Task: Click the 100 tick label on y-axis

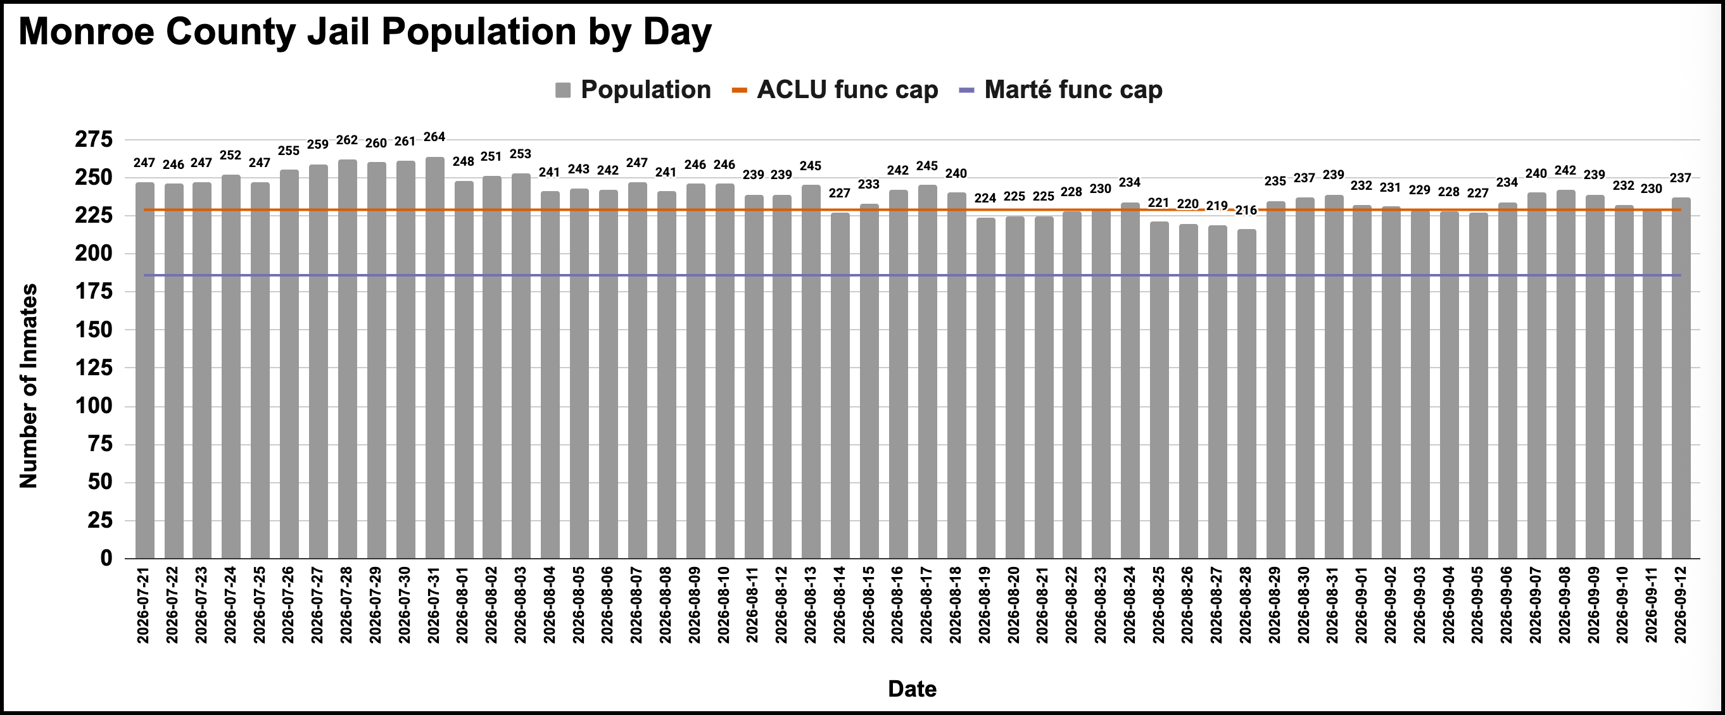Action: click(94, 406)
